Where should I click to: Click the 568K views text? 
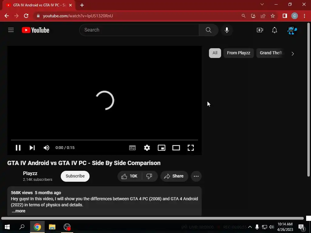[22, 193]
